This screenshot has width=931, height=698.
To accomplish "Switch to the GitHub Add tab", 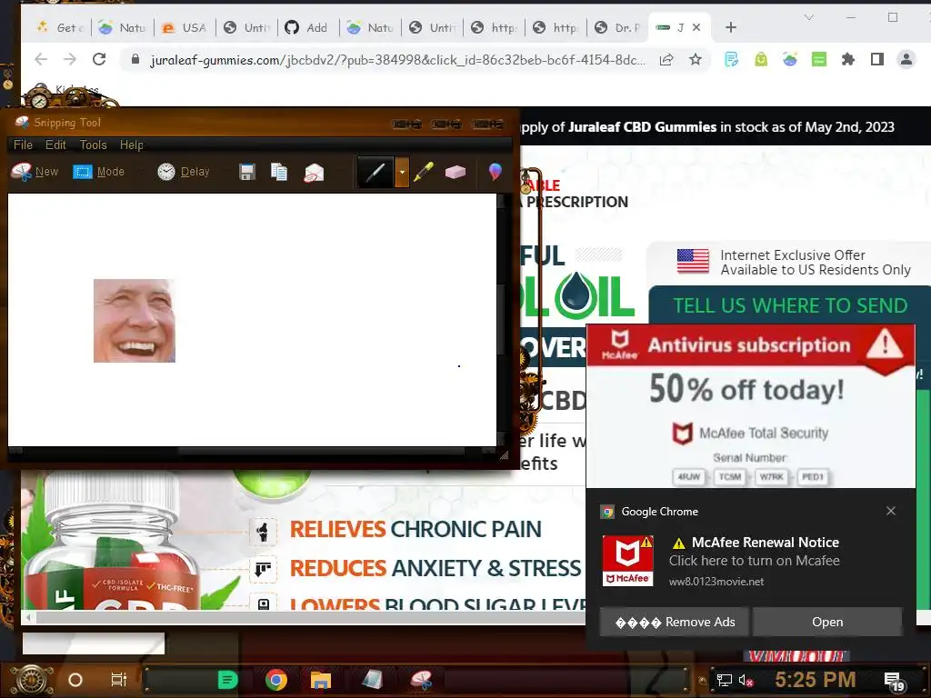I will [x=308, y=27].
